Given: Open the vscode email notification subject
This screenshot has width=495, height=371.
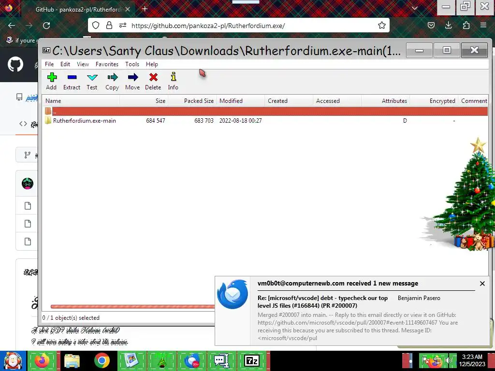Looking at the screenshot, I should click(x=322, y=301).
